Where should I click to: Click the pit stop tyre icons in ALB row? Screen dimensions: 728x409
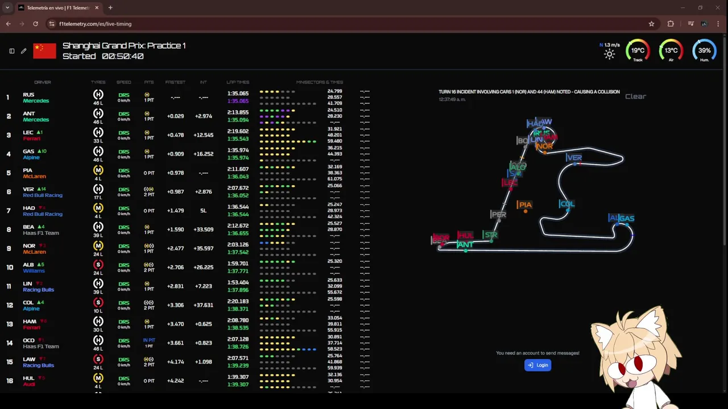pyautogui.click(x=149, y=265)
